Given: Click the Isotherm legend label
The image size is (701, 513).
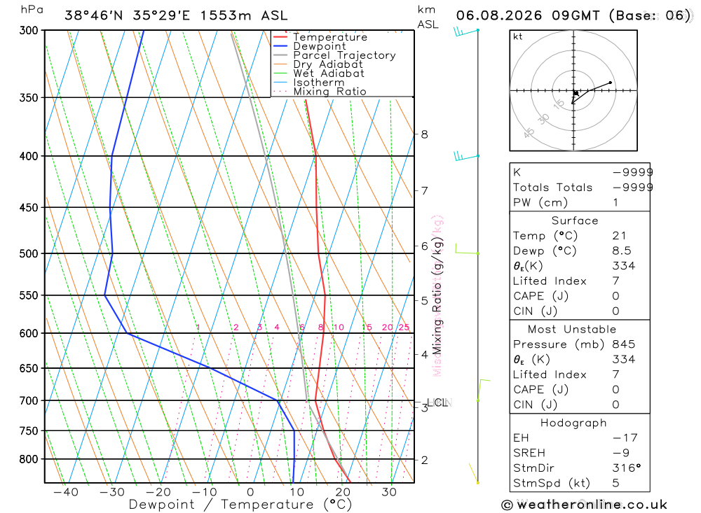Looking at the screenshot, I should tap(319, 83).
